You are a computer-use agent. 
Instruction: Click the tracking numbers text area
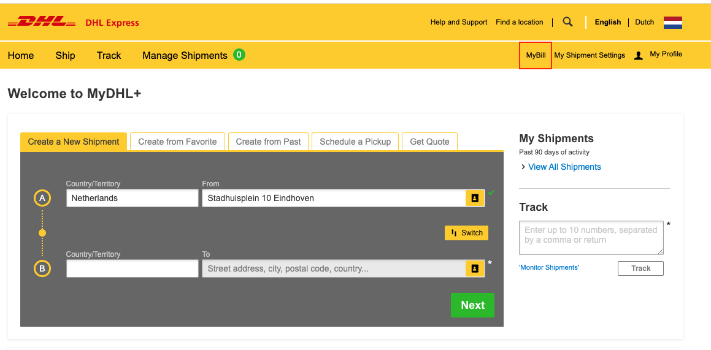point(591,237)
